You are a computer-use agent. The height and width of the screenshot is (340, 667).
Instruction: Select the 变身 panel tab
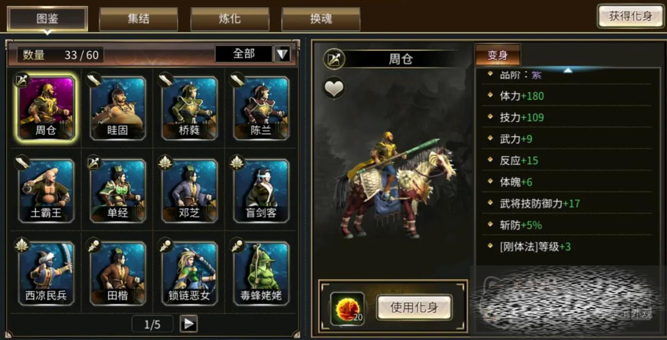point(497,55)
